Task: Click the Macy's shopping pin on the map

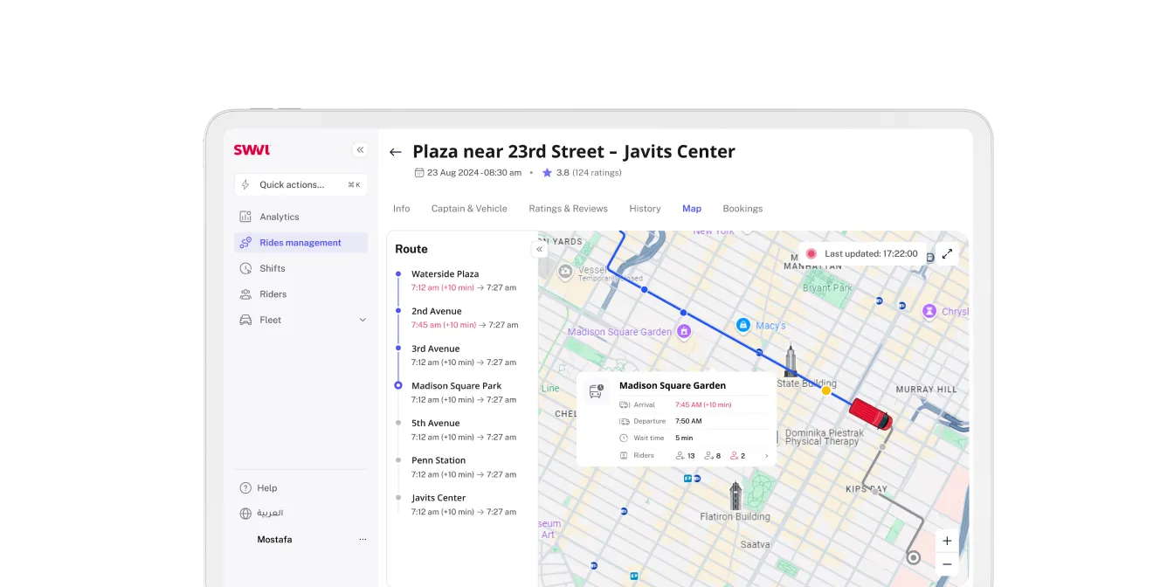Action: (x=743, y=325)
